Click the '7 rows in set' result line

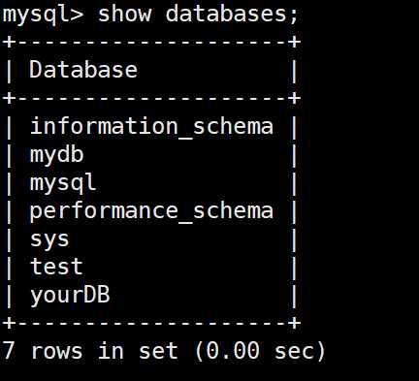pyautogui.click(x=90, y=351)
